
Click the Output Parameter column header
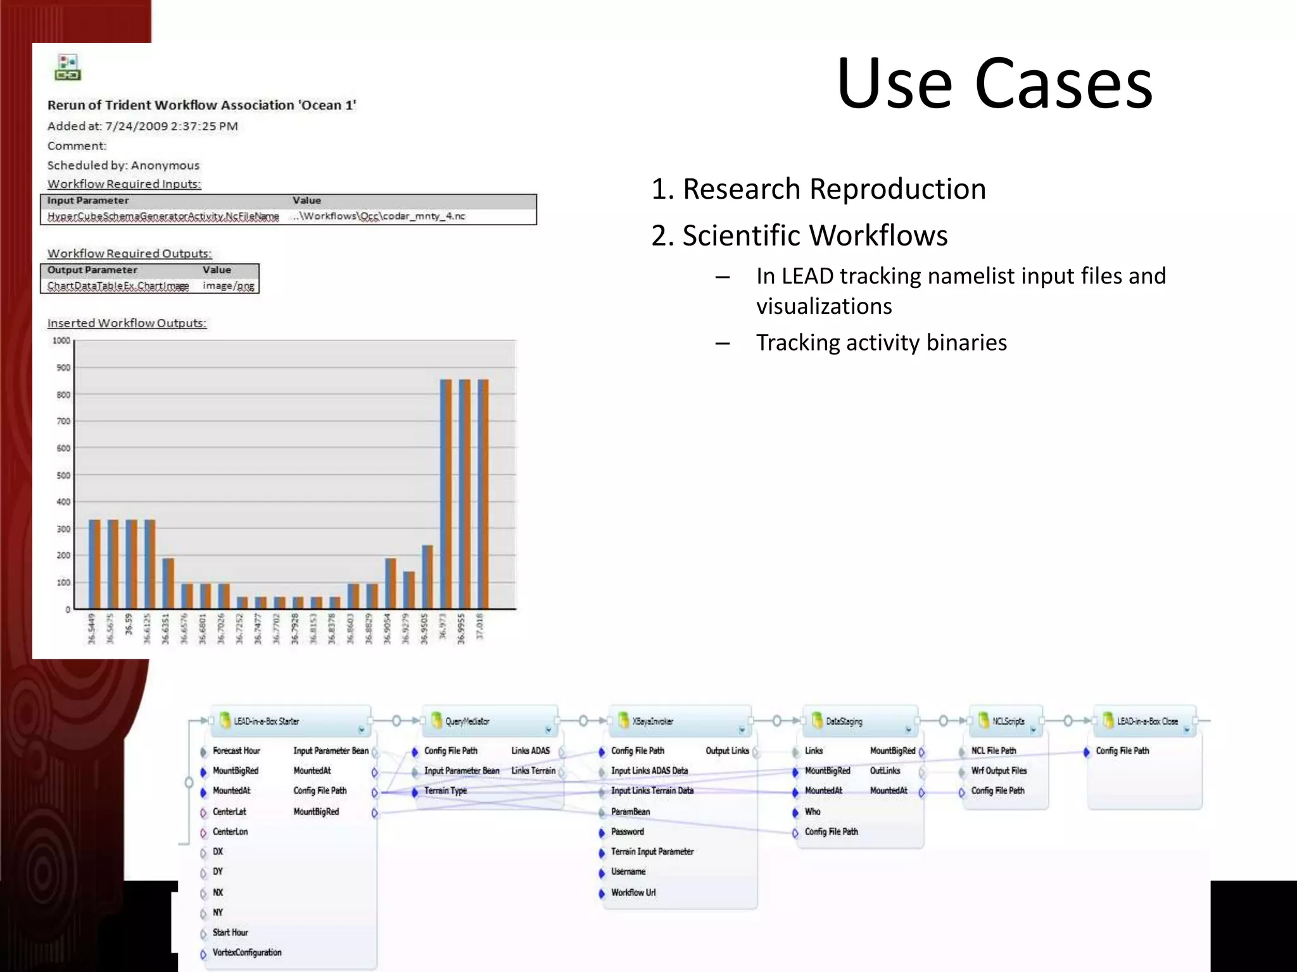click(92, 270)
